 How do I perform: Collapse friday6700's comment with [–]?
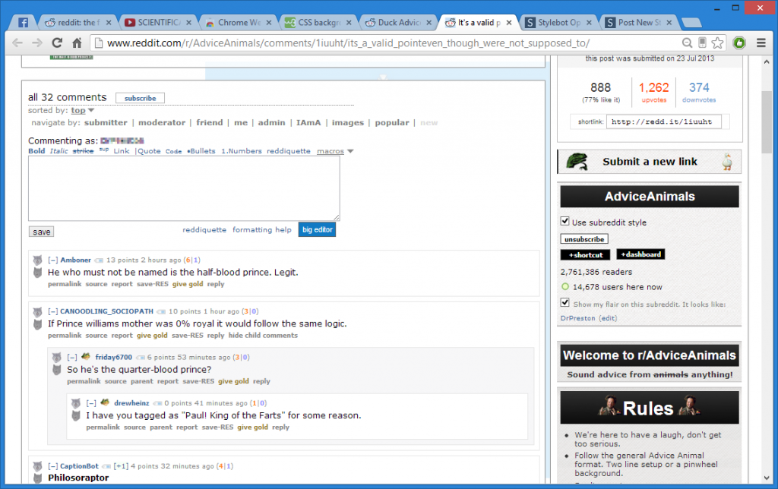click(72, 358)
